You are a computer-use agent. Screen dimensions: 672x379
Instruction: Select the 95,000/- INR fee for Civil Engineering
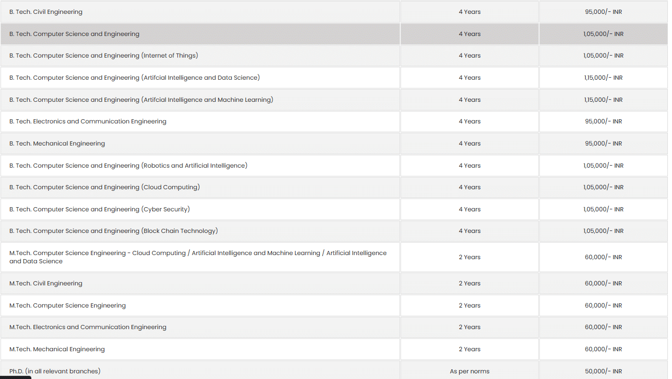click(x=603, y=12)
